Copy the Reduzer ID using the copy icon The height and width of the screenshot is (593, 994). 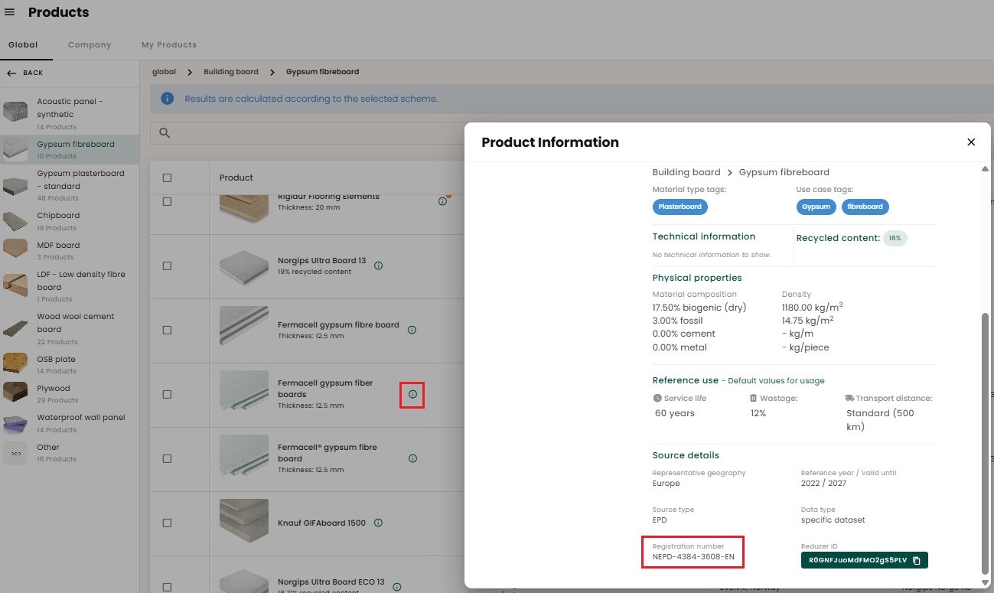(x=917, y=561)
